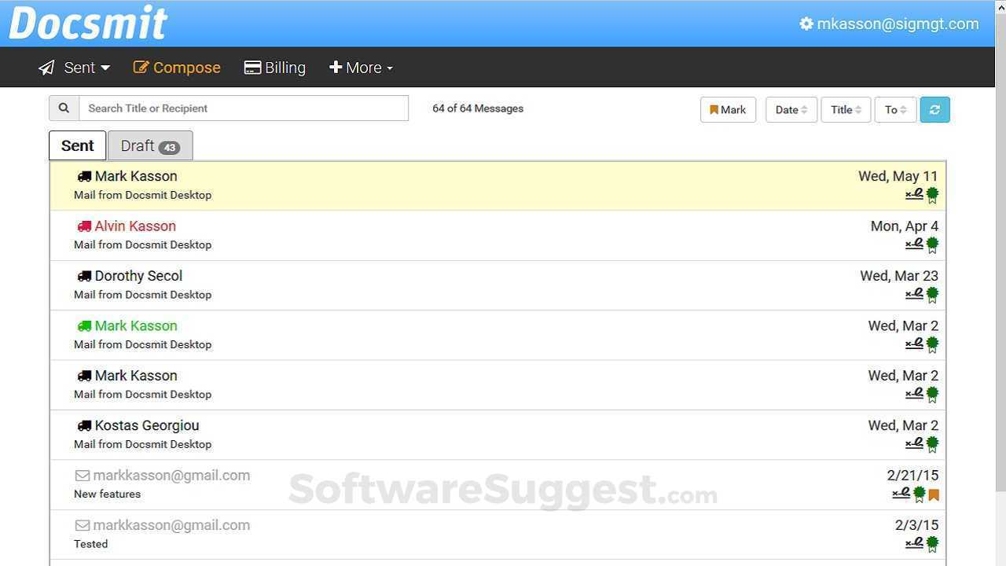Click the green certificate seal on the Alvin Kasson row
The height and width of the screenshot is (566, 1006).
click(x=932, y=244)
